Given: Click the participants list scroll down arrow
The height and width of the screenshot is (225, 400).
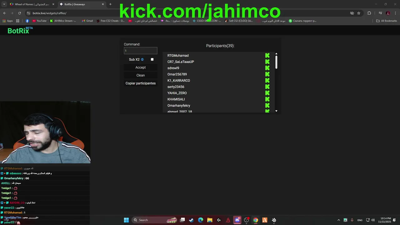Looking at the screenshot, I should tap(276, 111).
